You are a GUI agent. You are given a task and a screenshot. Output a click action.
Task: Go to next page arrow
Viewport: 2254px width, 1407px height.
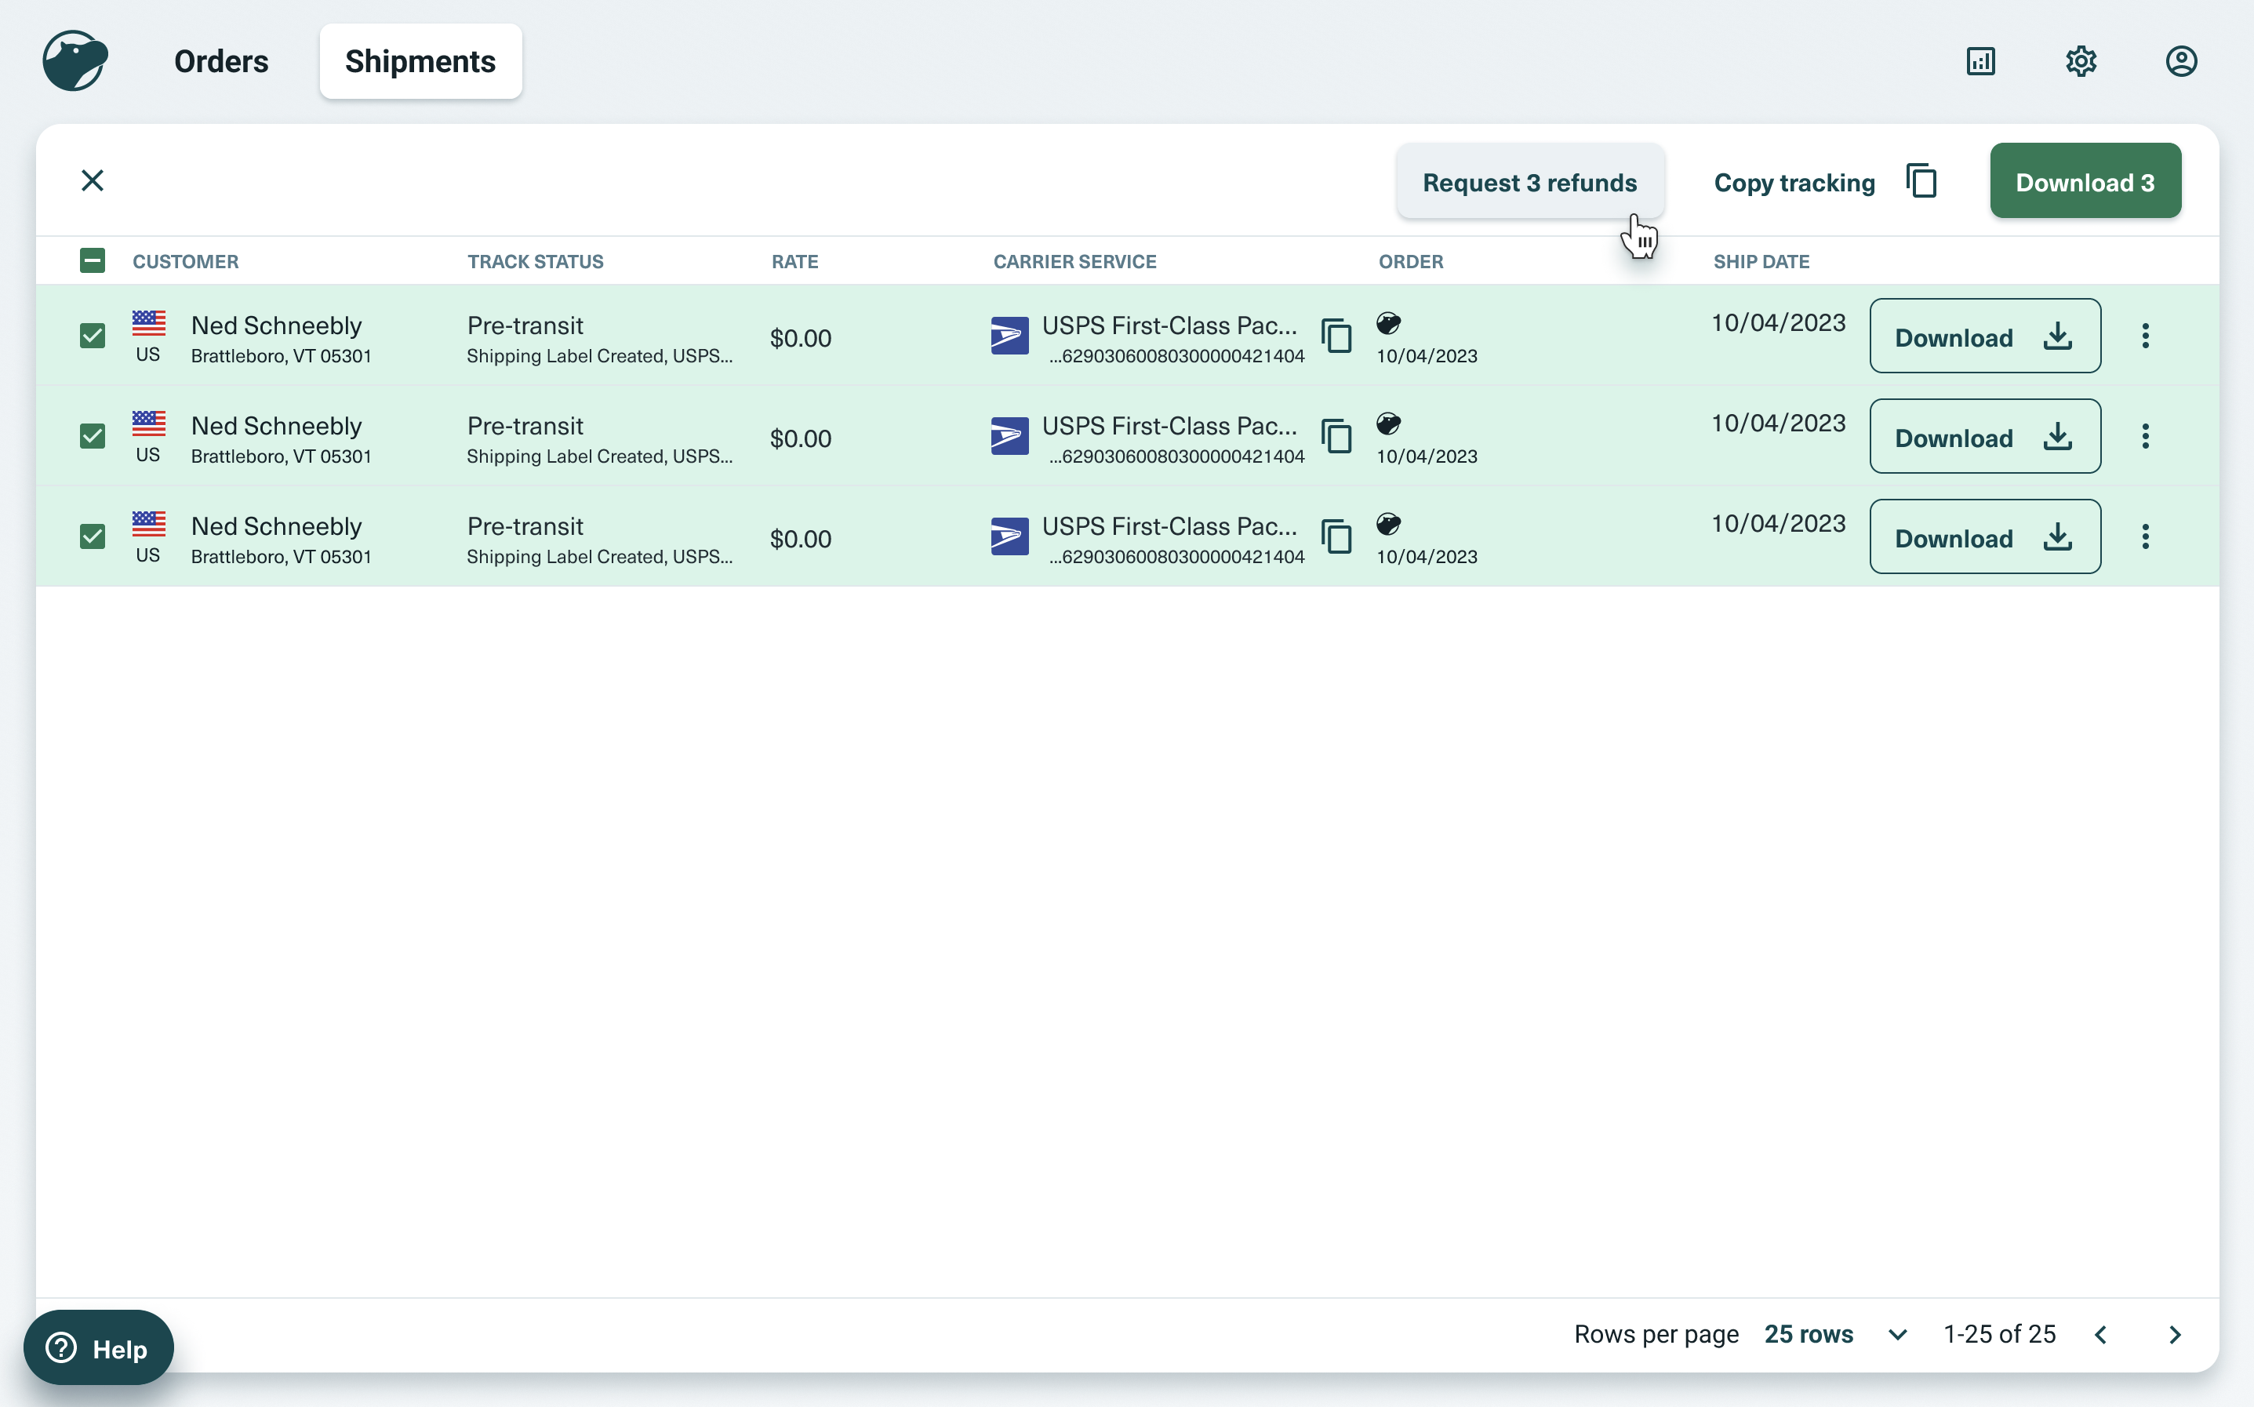coord(2175,1336)
